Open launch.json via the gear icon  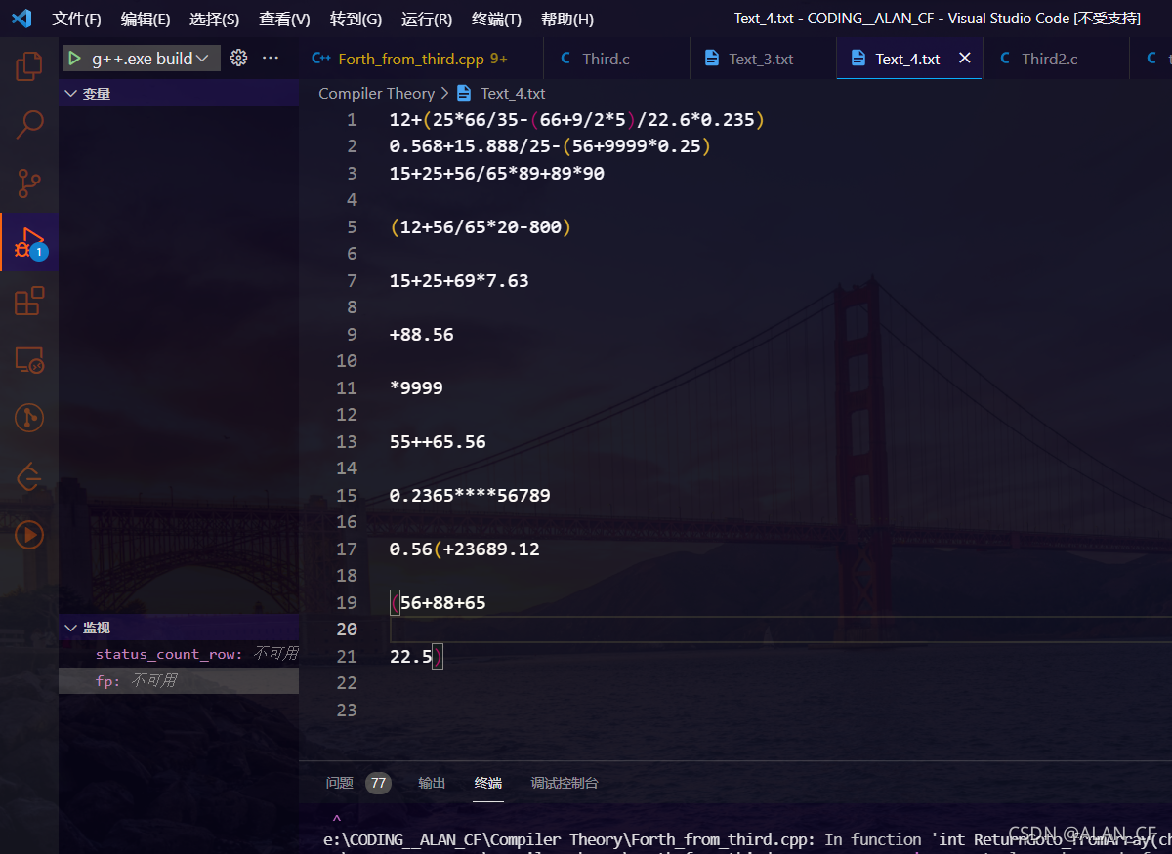coord(238,59)
